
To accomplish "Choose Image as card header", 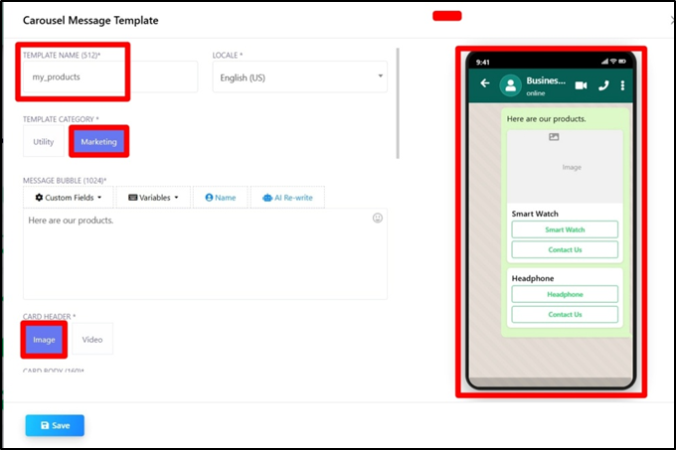I will [44, 340].
